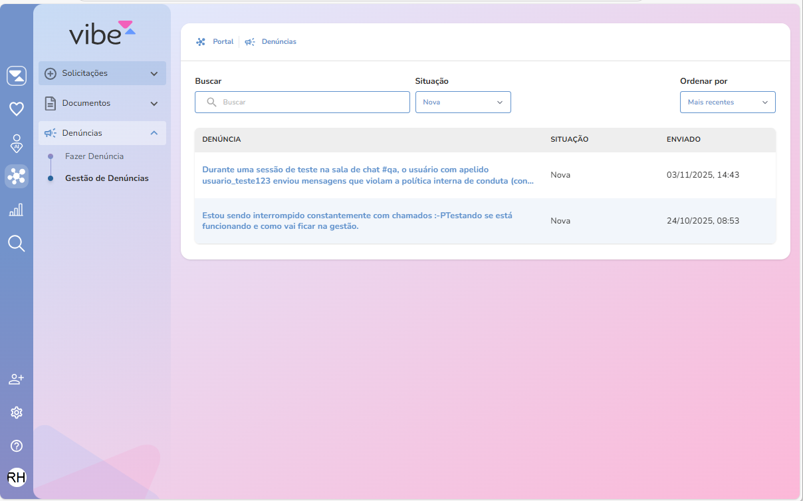The image size is (803, 501).
Task: Click the add user icon
Action: point(17,379)
